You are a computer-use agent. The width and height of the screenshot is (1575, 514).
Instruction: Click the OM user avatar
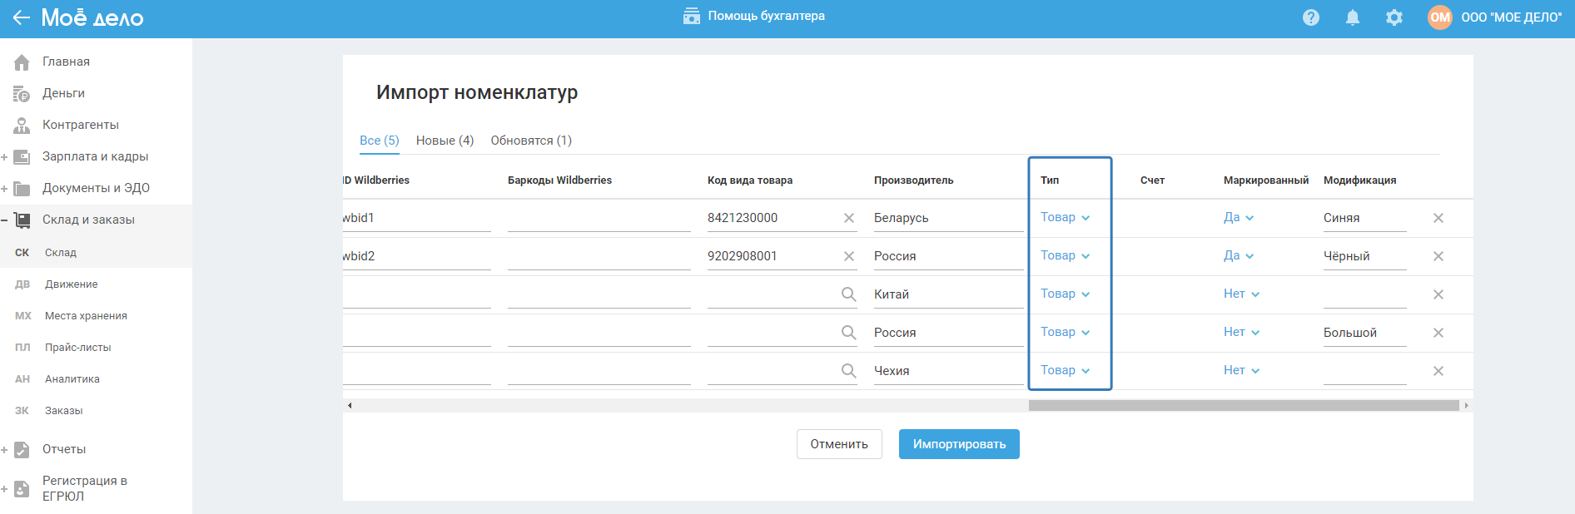[1439, 17]
